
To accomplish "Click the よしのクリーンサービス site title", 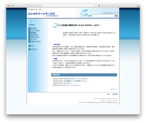I will point(41,14).
